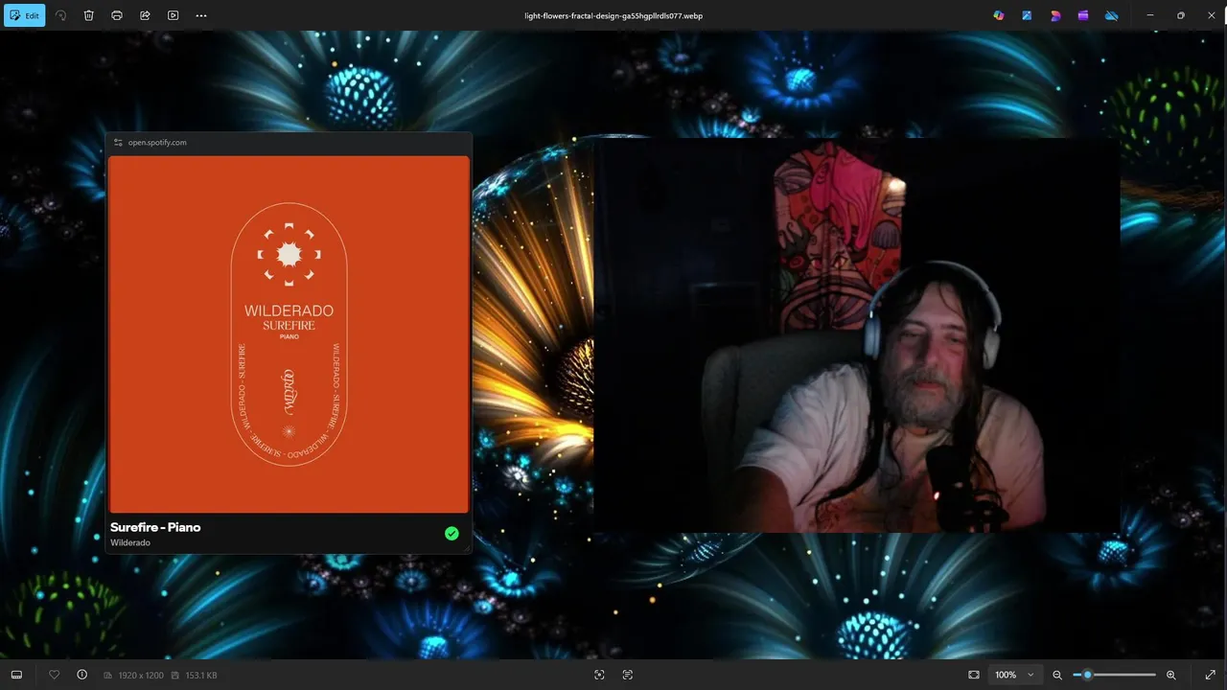Share the image using the share icon

click(145, 15)
